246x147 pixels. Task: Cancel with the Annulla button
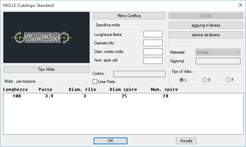pos(186,141)
